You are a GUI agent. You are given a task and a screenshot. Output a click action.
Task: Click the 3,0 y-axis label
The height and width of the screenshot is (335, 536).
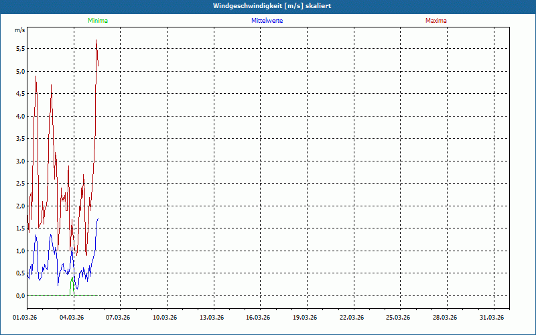[x=20, y=161]
